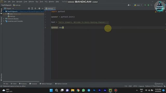Open Telegram from taskbar

89,90
